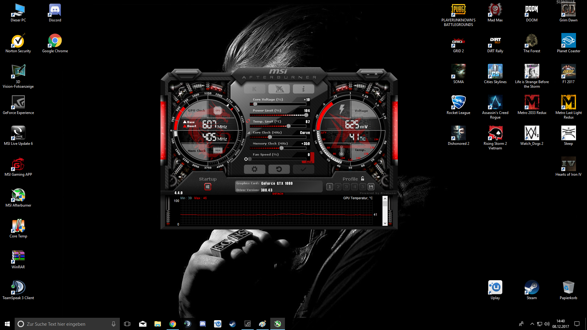The height and width of the screenshot is (330, 587).
Task: Select profile slot 1
Action: click(x=330, y=187)
